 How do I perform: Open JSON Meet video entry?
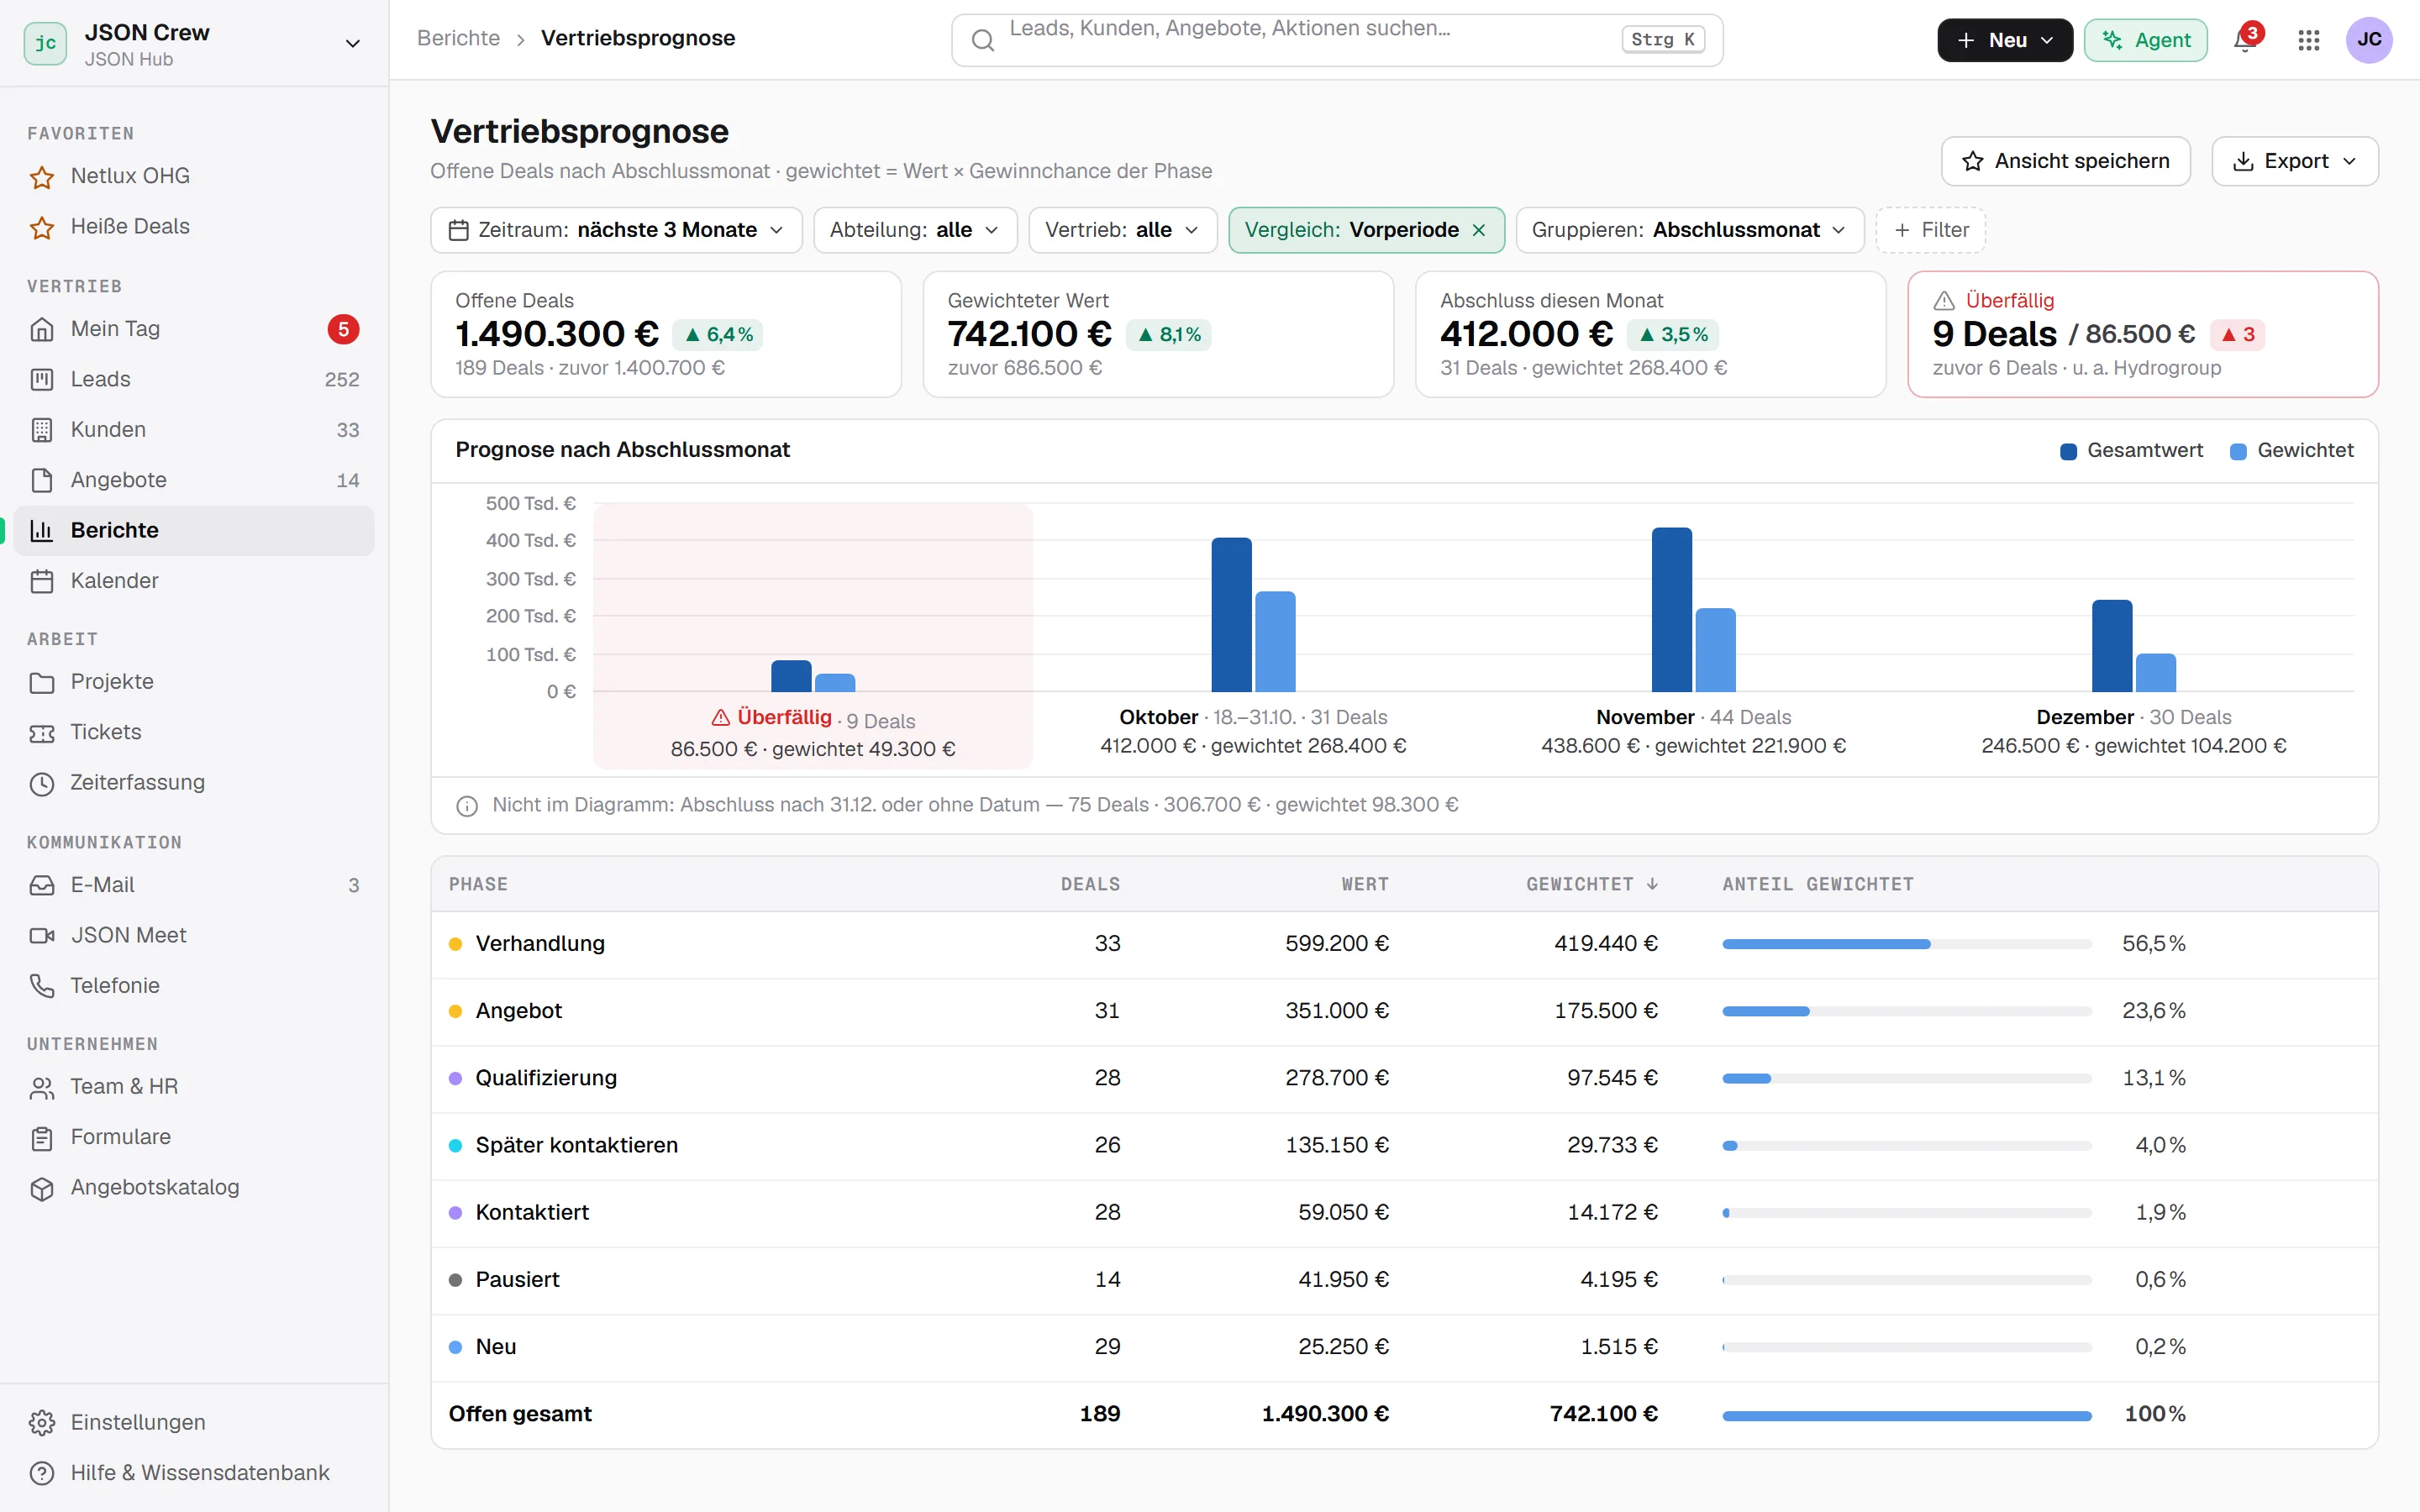(x=194, y=935)
